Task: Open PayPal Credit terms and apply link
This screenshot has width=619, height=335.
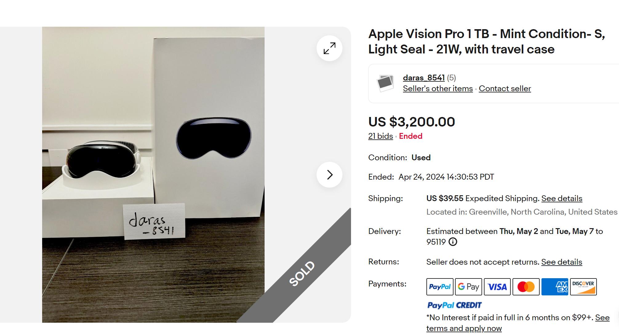Action: click(464, 328)
